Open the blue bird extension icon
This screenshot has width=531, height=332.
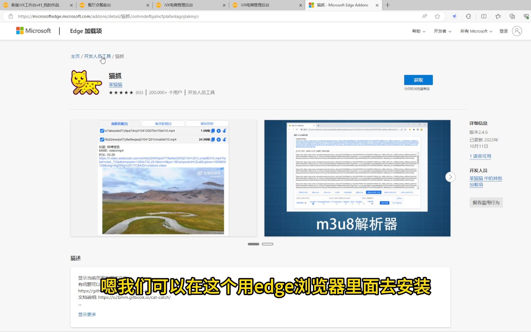(x=454, y=16)
